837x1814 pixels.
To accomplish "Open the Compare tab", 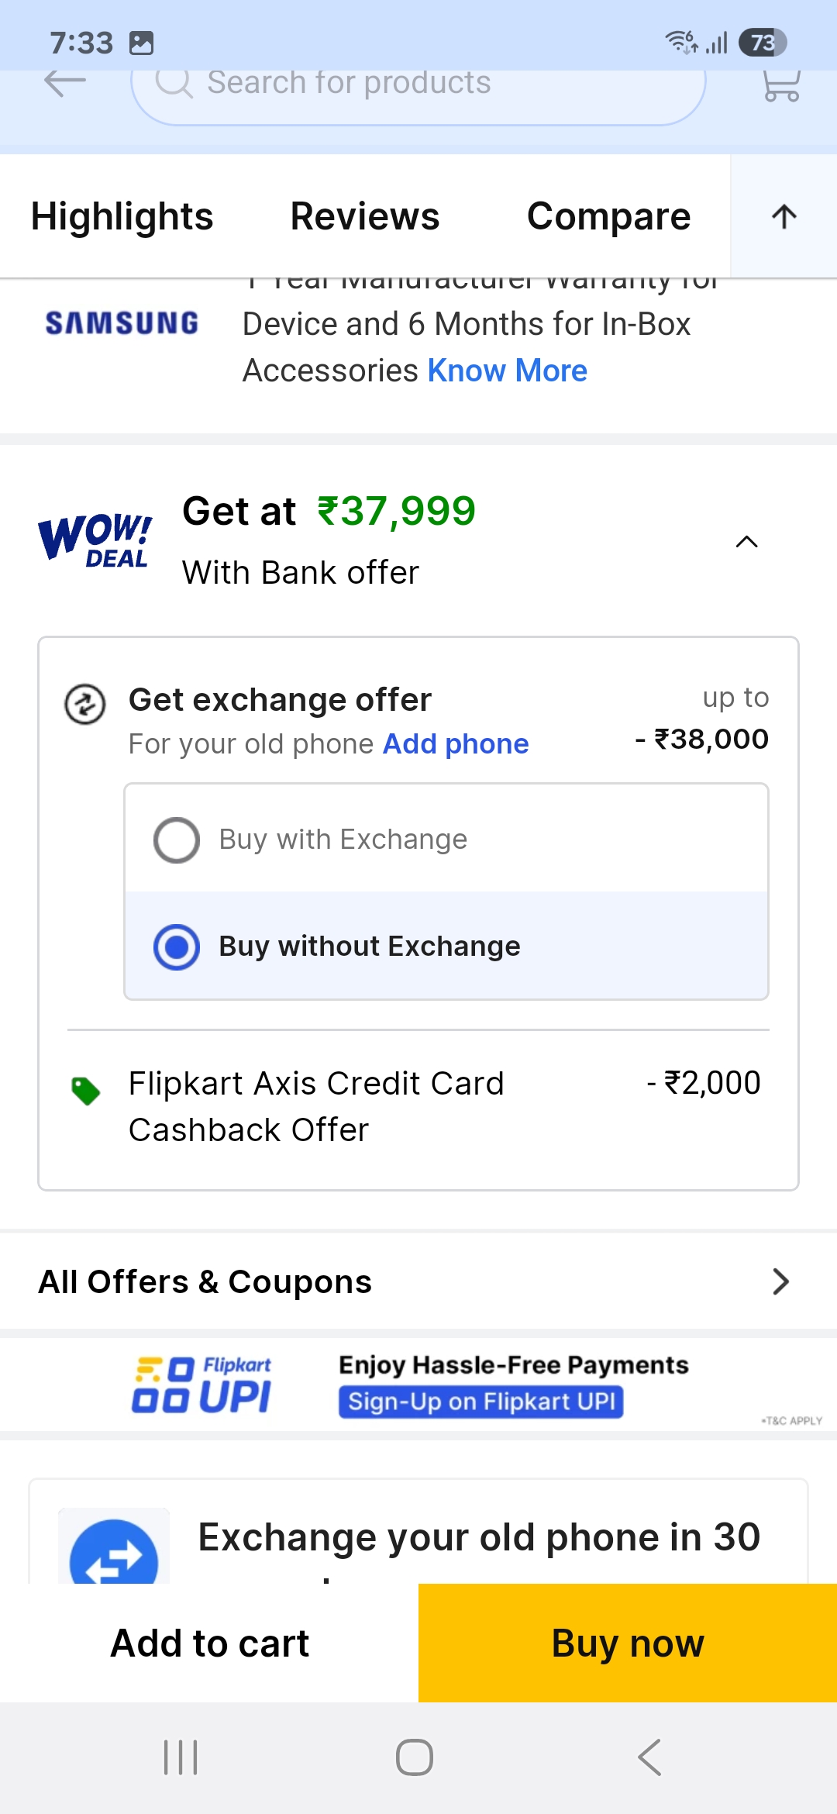I will pos(608,216).
